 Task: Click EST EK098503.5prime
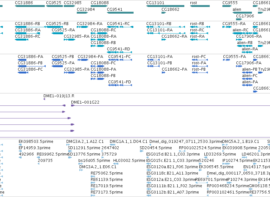21,145
